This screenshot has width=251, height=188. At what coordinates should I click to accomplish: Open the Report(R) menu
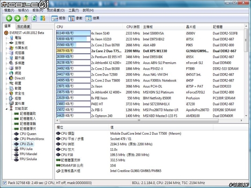[38, 11]
